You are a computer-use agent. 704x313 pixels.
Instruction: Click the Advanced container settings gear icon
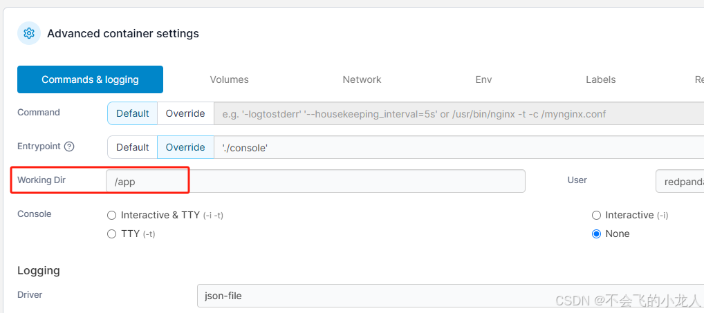click(29, 33)
